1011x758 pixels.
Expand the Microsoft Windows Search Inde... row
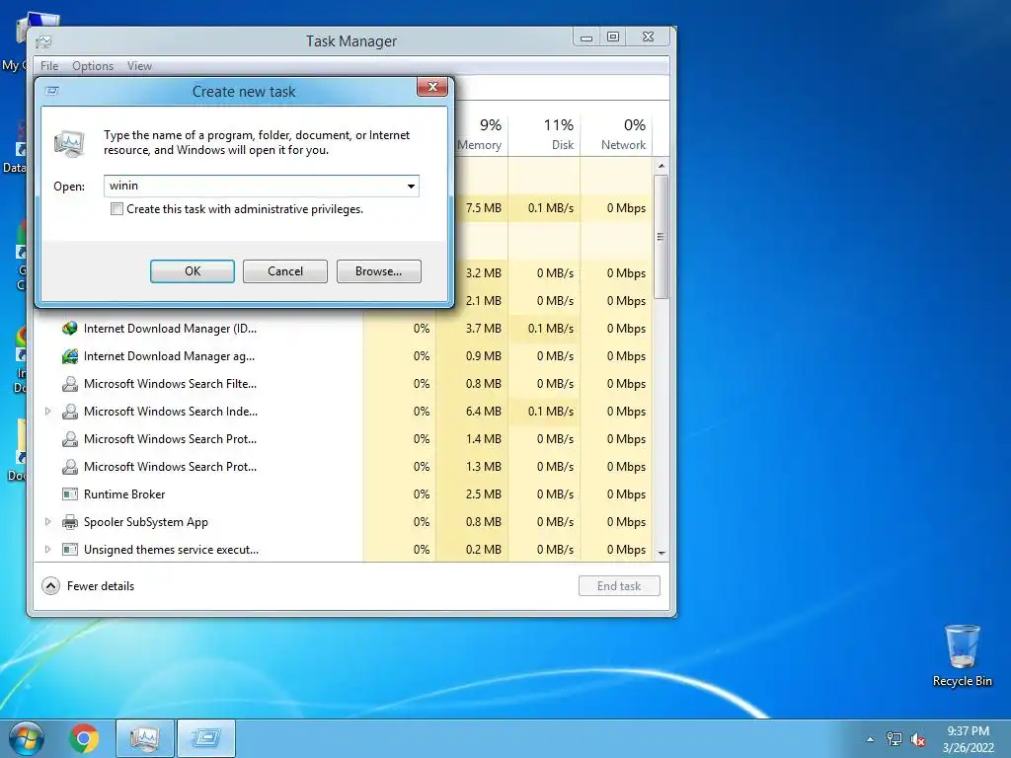coord(47,412)
